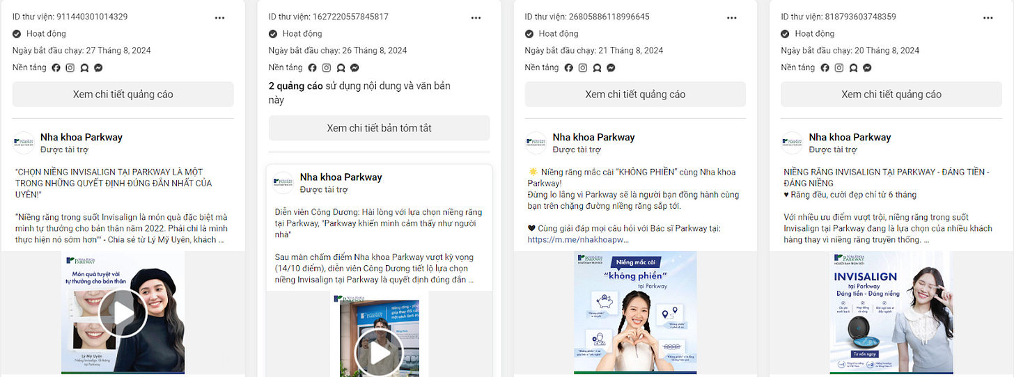Click Parkway page avatar in 21 Tháng 8 ad
Screen dimensions: 1014x377
tap(536, 143)
